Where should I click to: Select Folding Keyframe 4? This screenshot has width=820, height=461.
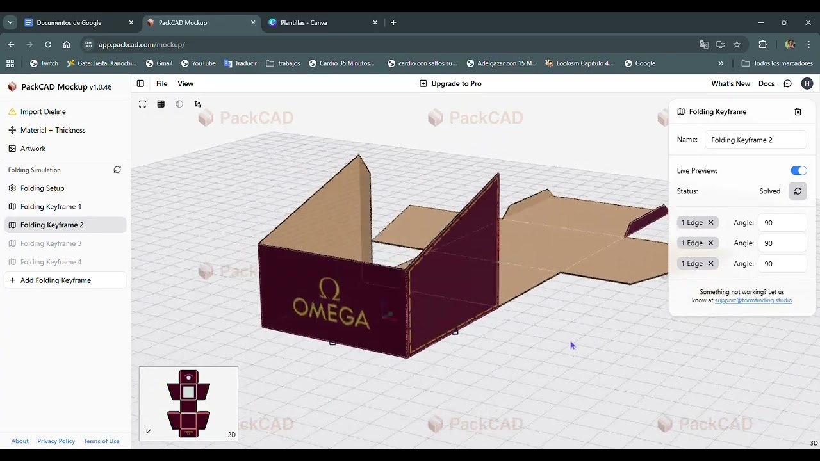tap(65, 262)
